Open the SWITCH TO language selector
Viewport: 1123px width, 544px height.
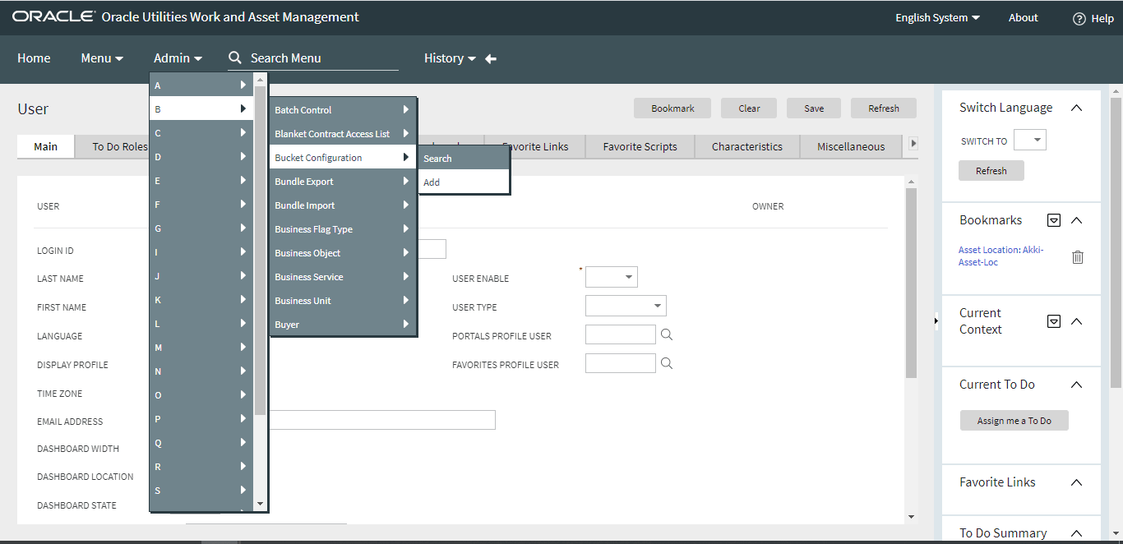click(x=1030, y=140)
